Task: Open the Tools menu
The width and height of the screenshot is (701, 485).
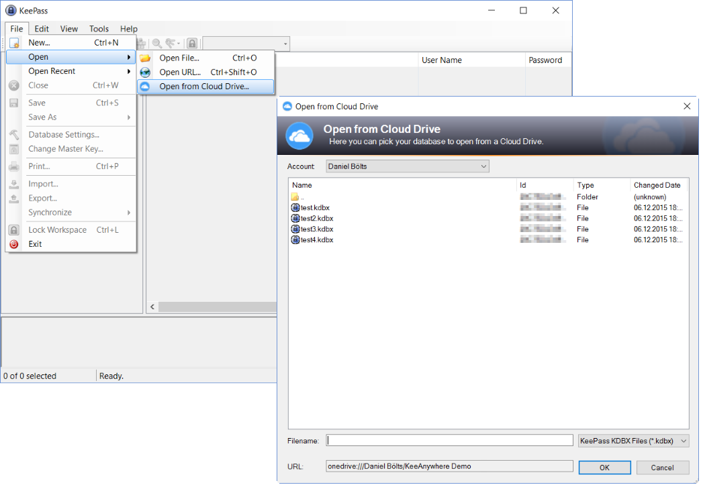Action: [99, 29]
